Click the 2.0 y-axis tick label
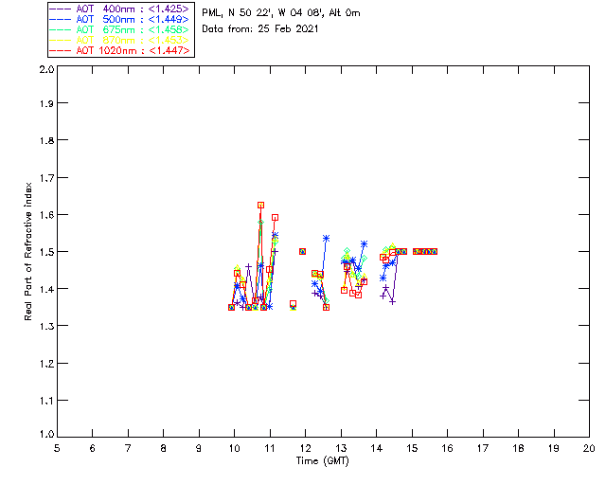The height and width of the screenshot is (485, 606). click(x=46, y=69)
